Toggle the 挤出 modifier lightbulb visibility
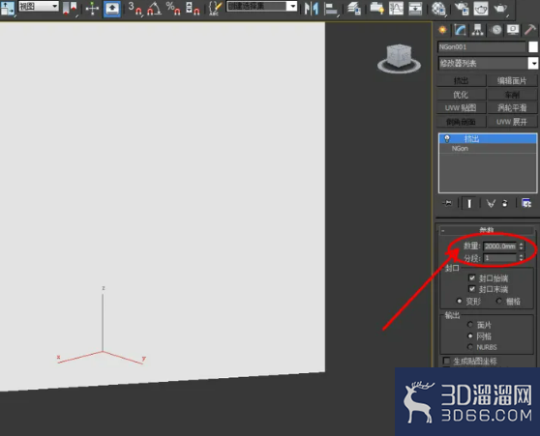Image resolution: width=540 pixels, height=436 pixels. click(x=447, y=138)
